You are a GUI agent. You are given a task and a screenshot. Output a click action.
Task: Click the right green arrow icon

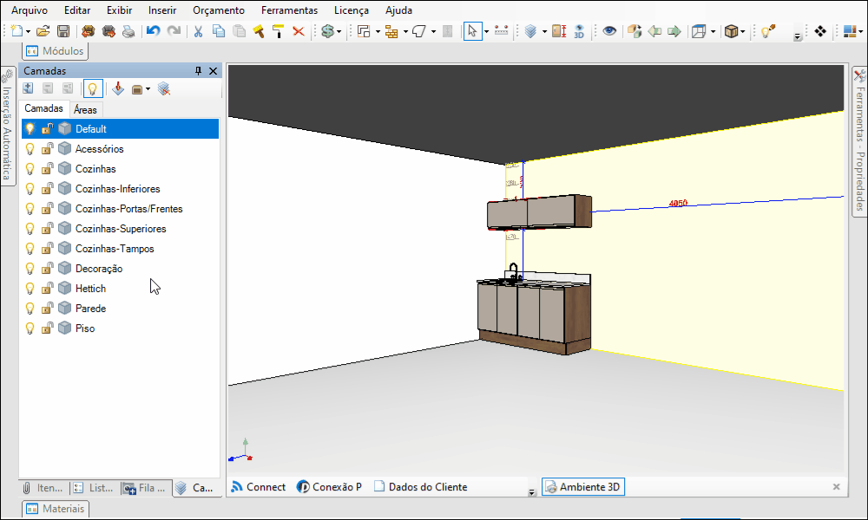674,31
